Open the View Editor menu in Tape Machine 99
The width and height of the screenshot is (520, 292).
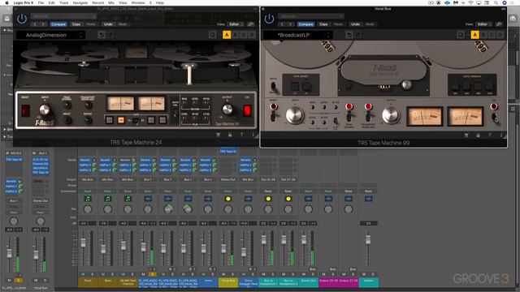pos(484,24)
